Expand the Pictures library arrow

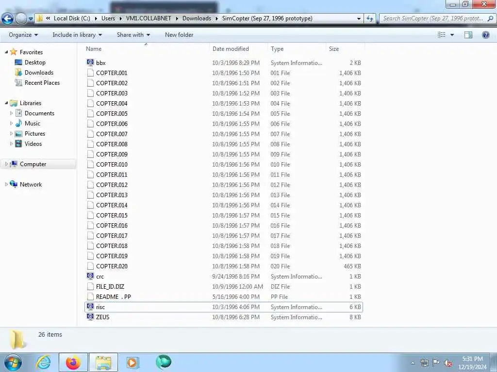point(12,134)
